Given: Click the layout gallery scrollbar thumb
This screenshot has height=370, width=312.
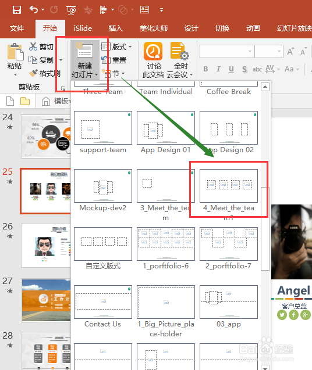Looking at the screenshot, I should click(x=265, y=228).
